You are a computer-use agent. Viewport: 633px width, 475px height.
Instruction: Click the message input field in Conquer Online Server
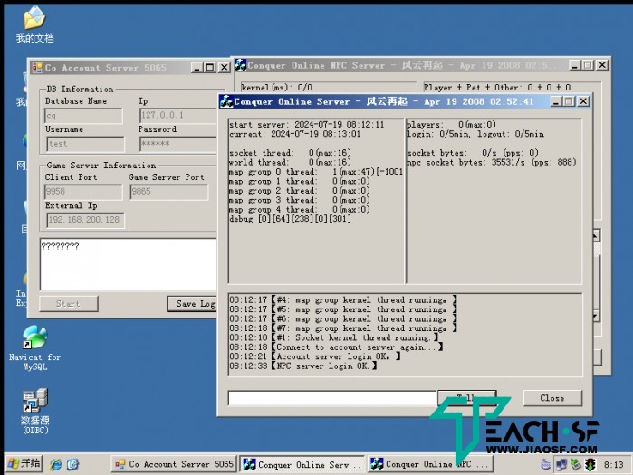(332, 398)
